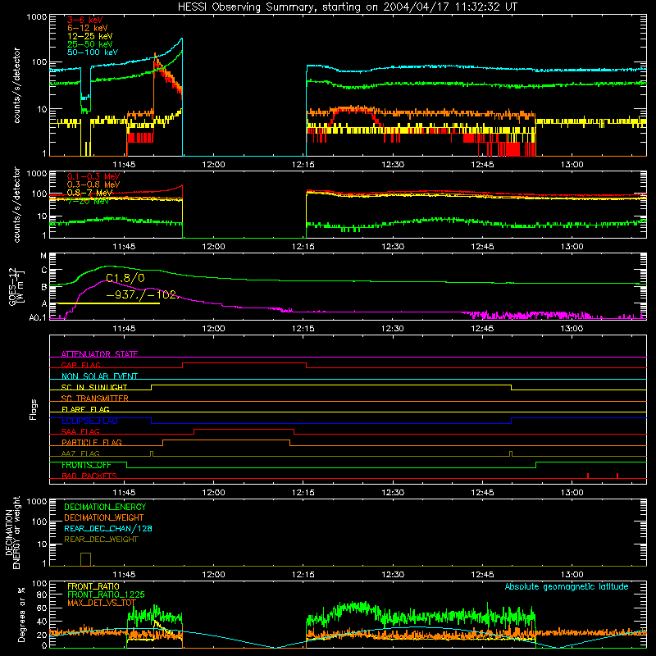Click '12:30' under the Flags panel
Screen dimensions: 656x656
click(393, 493)
